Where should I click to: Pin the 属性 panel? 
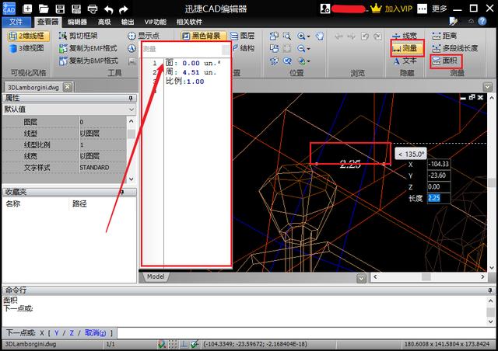(131, 98)
